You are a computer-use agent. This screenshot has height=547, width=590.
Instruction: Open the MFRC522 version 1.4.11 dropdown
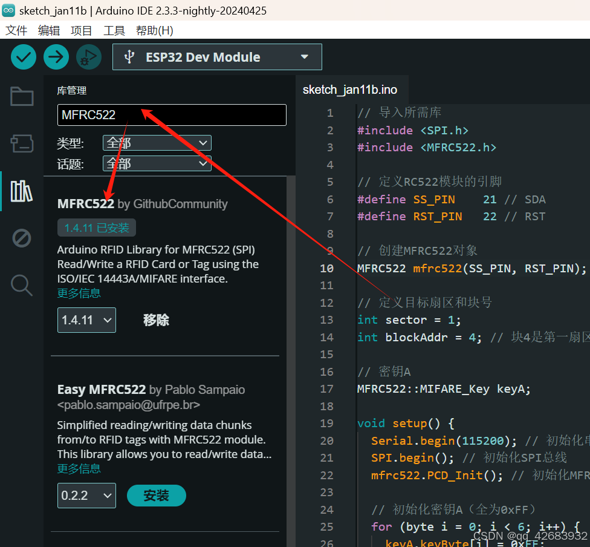point(86,320)
